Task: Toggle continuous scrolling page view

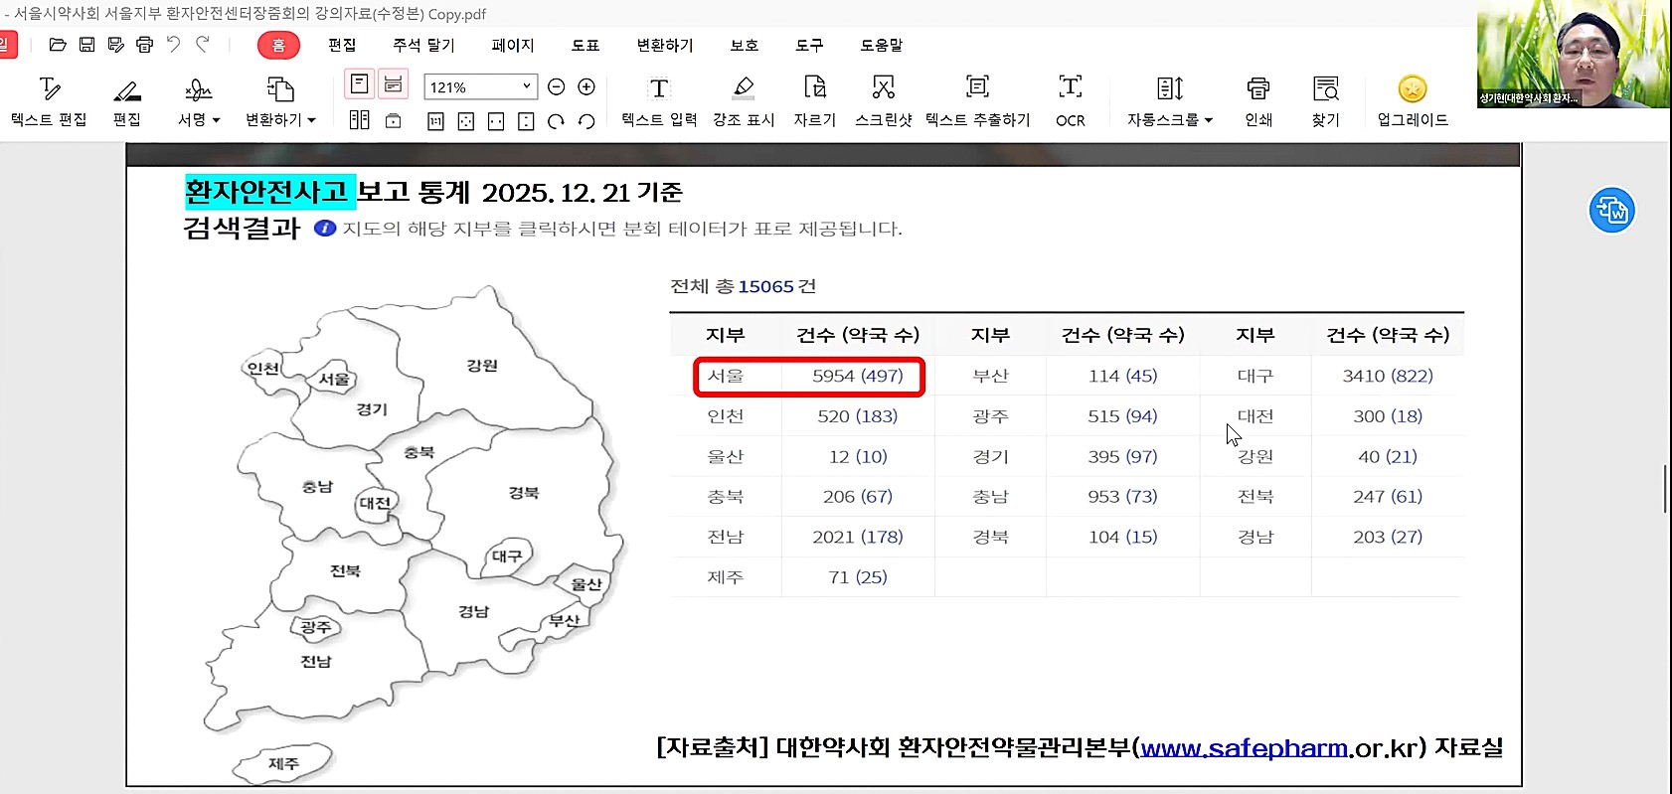Action: (x=394, y=84)
